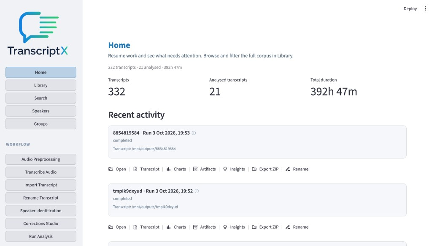This screenshot has height=246, width=432.
Task: Click the total duration value 392h 47m
Action: coord(334,91)
